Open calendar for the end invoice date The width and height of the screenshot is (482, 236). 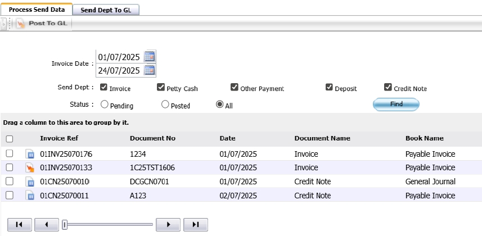point(150,70)
